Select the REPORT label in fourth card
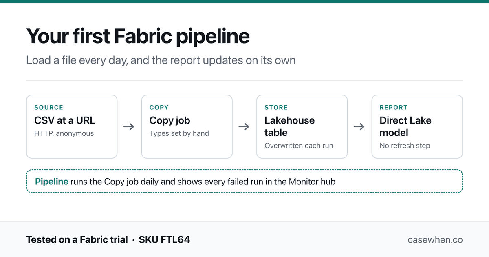The image size is (489, 257). 394,108
